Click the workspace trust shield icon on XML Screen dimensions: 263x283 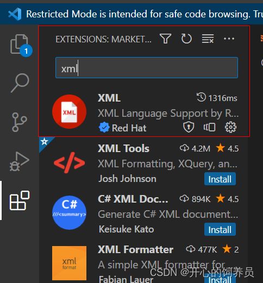point(189,127)
